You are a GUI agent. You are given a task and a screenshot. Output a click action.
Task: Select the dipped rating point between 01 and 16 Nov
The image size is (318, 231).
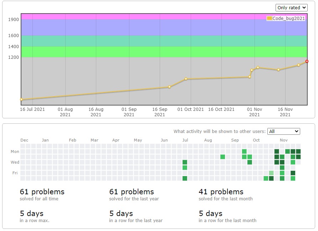click(278, 70)
